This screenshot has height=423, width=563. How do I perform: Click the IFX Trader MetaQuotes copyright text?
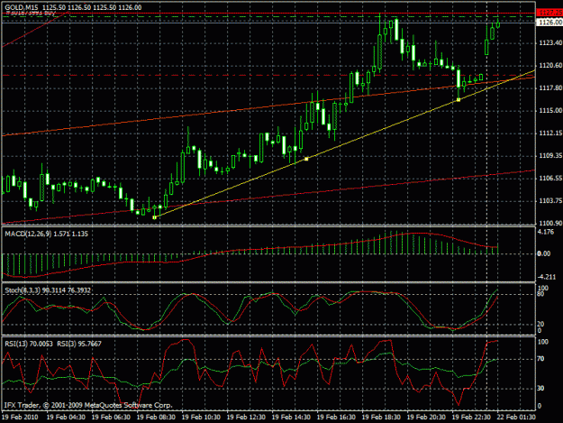pos(88,405)
